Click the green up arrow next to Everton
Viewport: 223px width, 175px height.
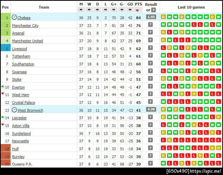[x=3, y=86]
